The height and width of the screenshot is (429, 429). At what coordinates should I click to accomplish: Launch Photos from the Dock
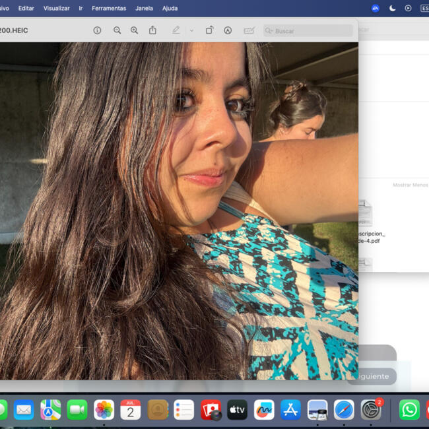coord(104,410)
